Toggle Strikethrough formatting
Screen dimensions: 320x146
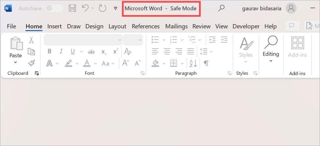[x=91, y=52]
